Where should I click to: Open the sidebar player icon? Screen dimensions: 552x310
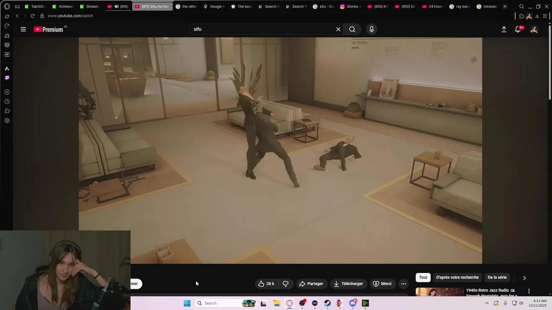pyautogui.click(x=7, y=92)
